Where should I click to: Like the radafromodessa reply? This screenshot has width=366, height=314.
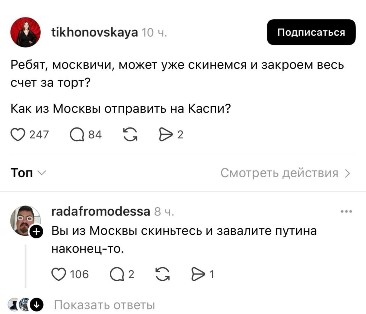click(59, 274)
